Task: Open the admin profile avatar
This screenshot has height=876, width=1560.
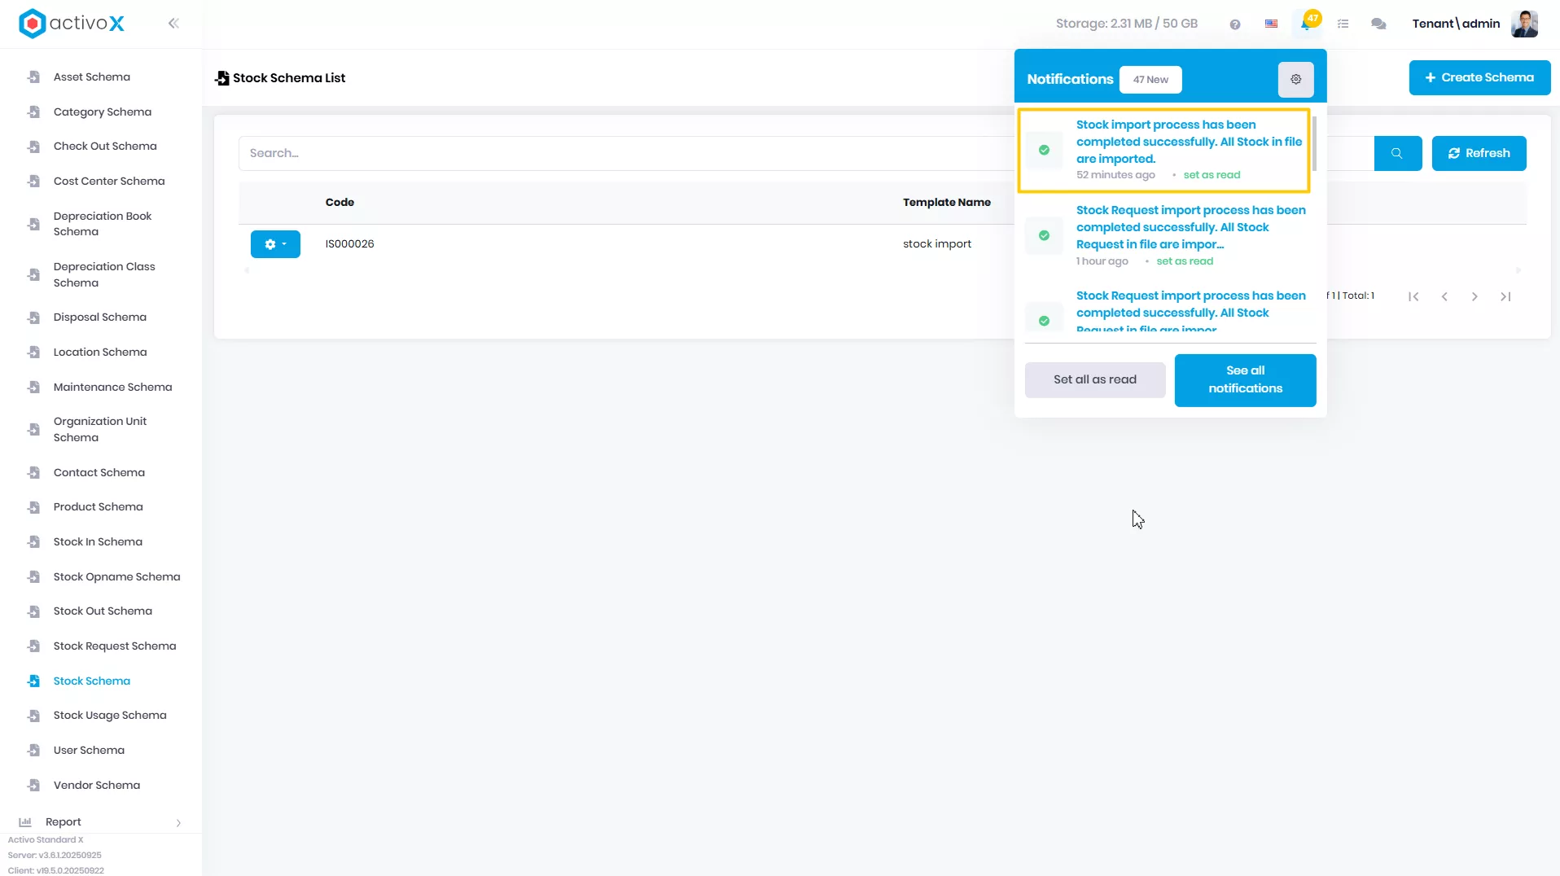Action: pyautogui.click(x=1524, y=24)
